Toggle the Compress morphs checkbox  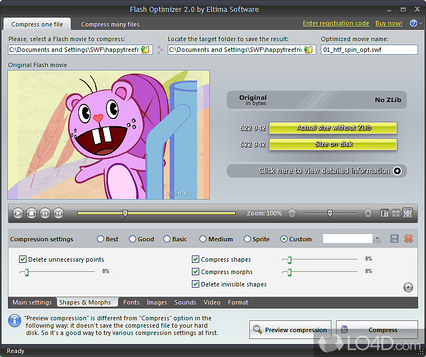pos(196,272)
